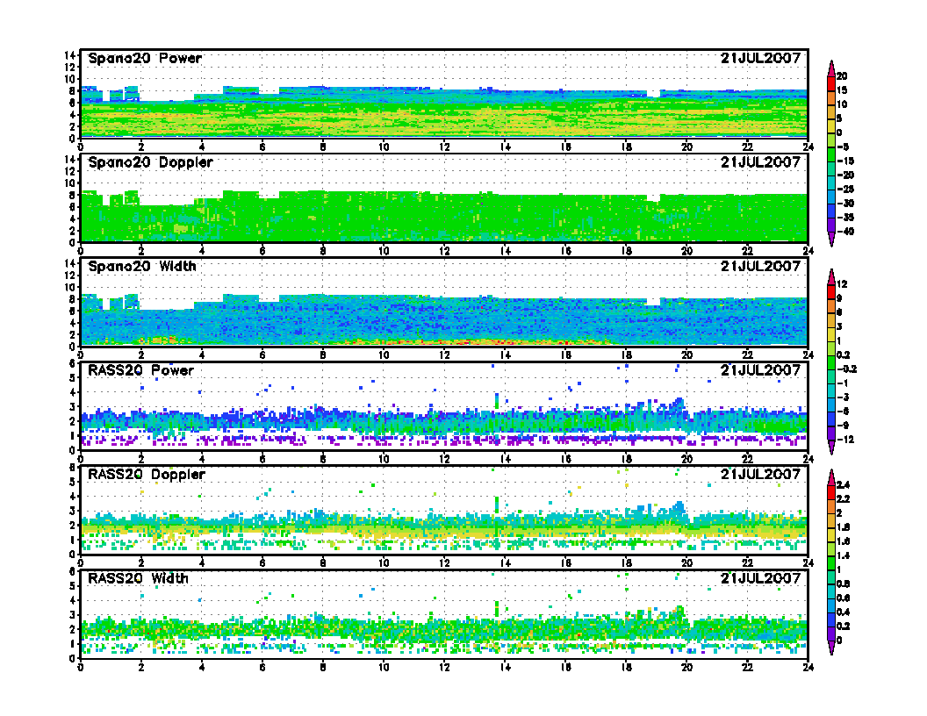Click hour '22' tick under RASS20 Width panel
The width and height of the screenshot is (927, 716).
pyautogui.click(x=747, y=667)
